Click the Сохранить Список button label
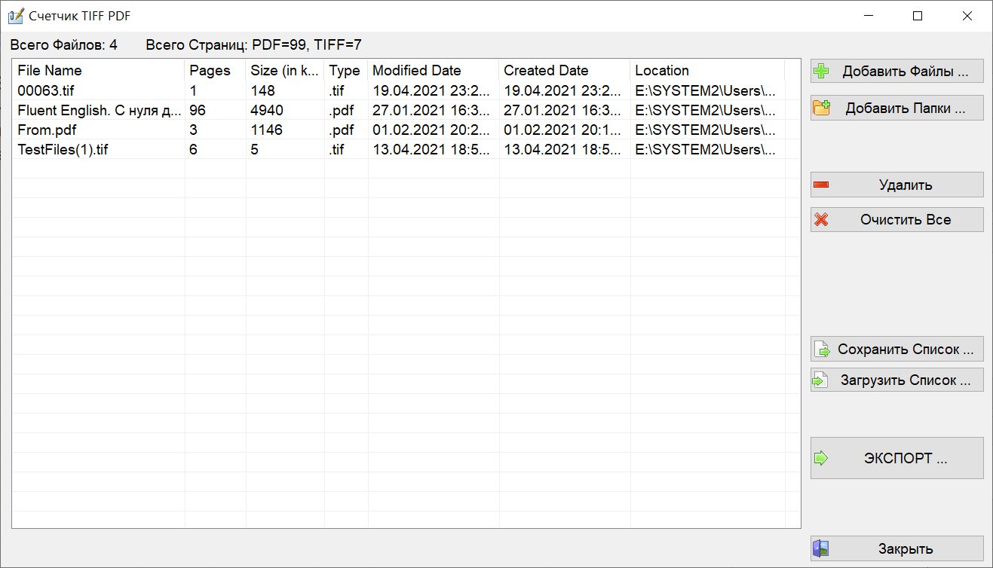The width and height of the screenshot is (993, 568). click(906, 350)
